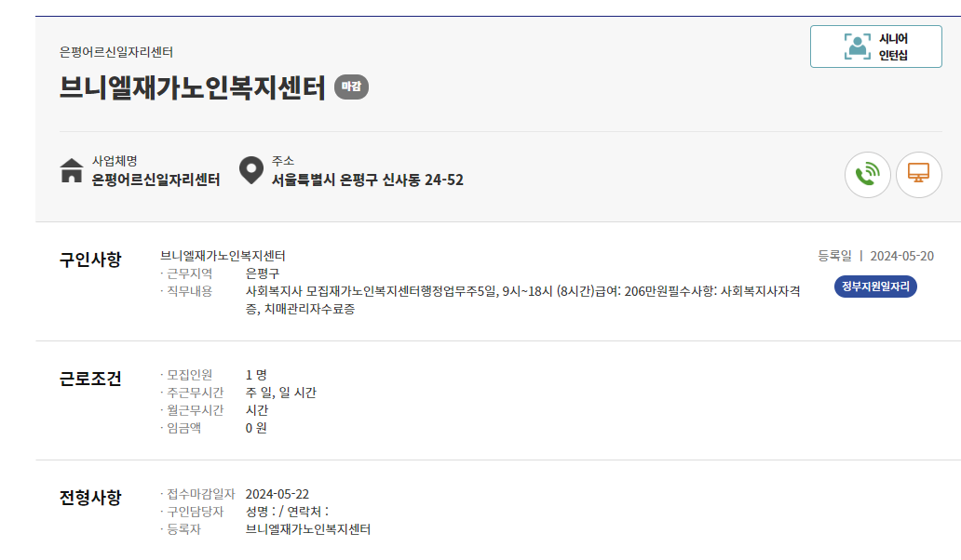Click the green phone contact icon

tap(867, 175)
